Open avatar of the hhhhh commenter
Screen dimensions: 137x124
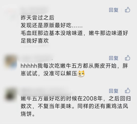pos(11,62)
